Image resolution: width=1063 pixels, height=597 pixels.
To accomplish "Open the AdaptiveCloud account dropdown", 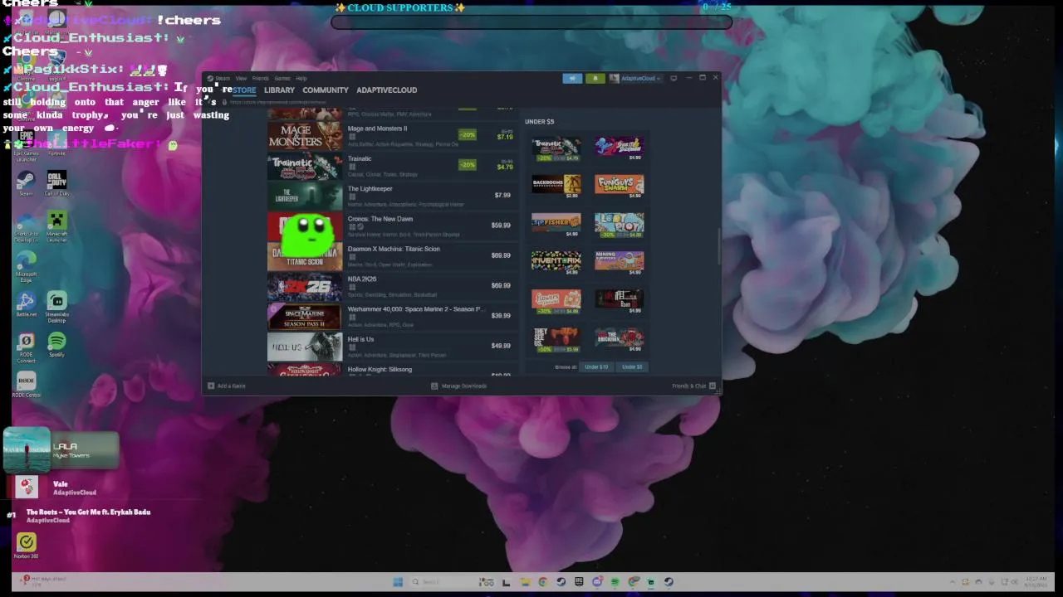I will pyautogui.click(x=636, y=78).
